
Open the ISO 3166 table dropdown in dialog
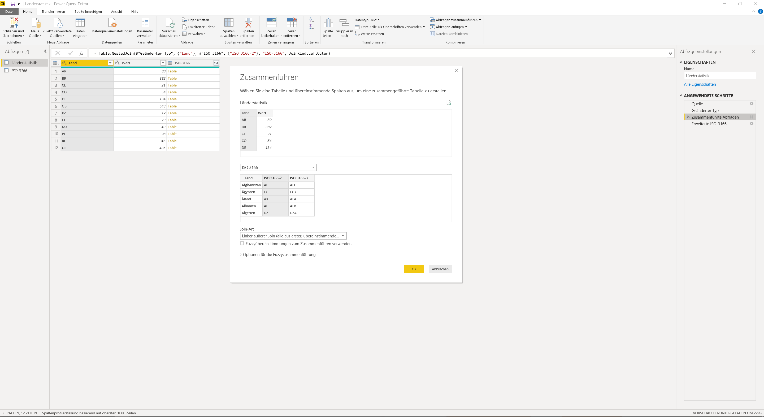pyautogui.click(x=278, y=168)
